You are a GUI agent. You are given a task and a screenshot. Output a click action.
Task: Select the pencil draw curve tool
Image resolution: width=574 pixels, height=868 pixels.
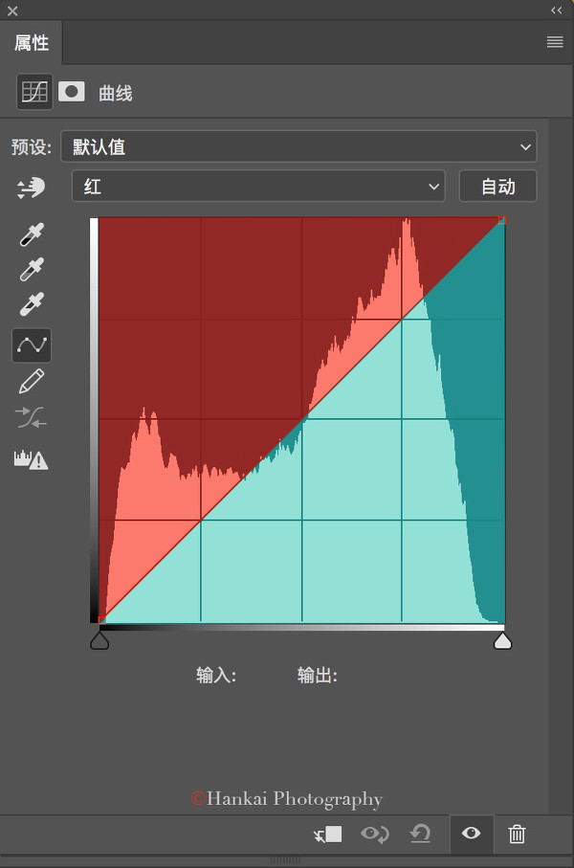click(32, 382)
